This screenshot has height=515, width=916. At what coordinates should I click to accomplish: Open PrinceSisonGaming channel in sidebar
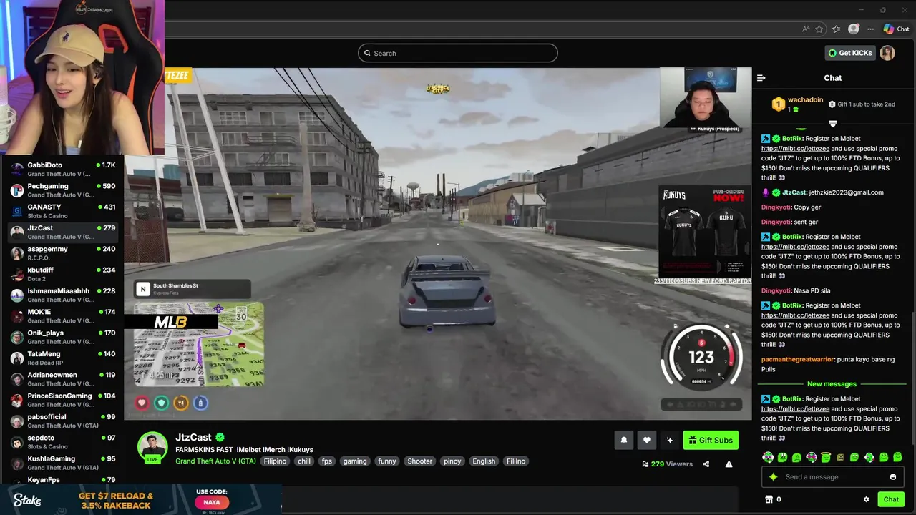62,400
